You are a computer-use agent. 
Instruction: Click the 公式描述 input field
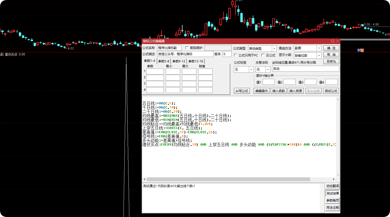point(185,54)
